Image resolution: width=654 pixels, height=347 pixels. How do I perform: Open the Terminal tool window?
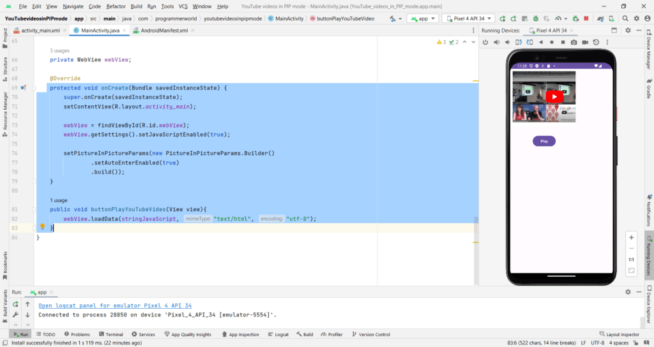coord(111,334)
